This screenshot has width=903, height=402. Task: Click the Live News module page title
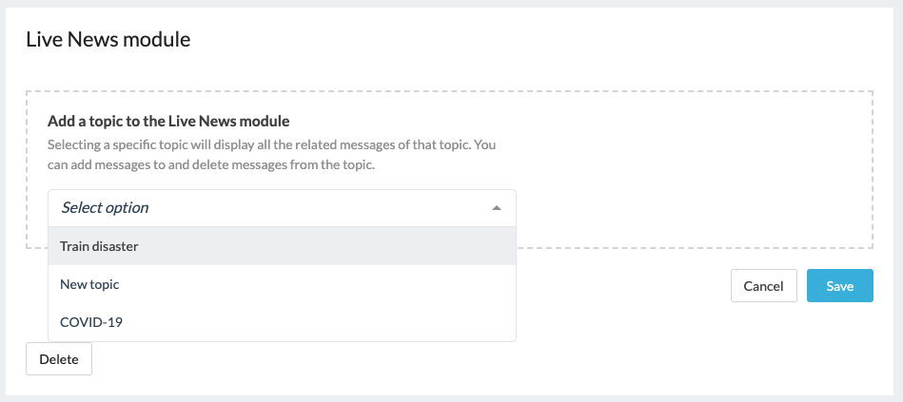[108, 40]
